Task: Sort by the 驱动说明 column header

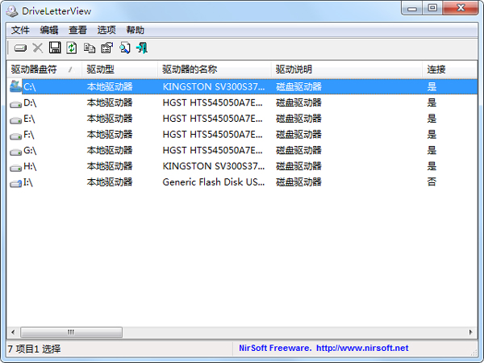Action: click(x=347, y=69)
